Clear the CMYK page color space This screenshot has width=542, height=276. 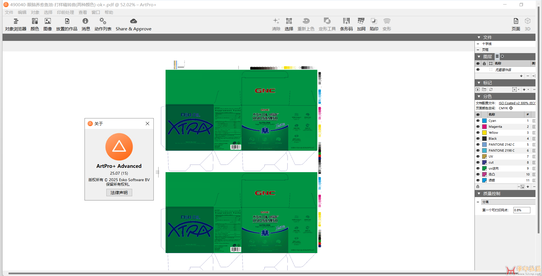(x=511, y=108)
